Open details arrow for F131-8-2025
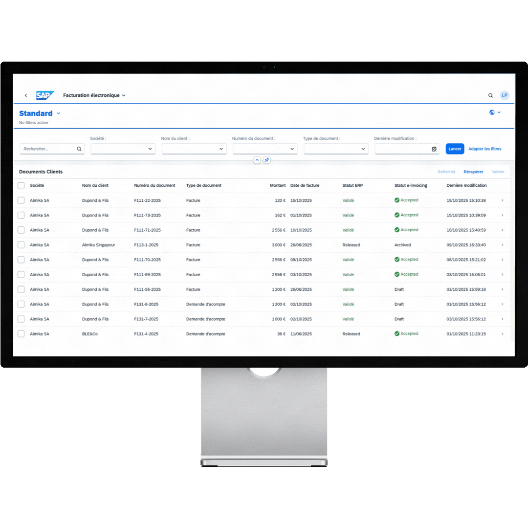The image size is (528, 528). pos(503,304)
